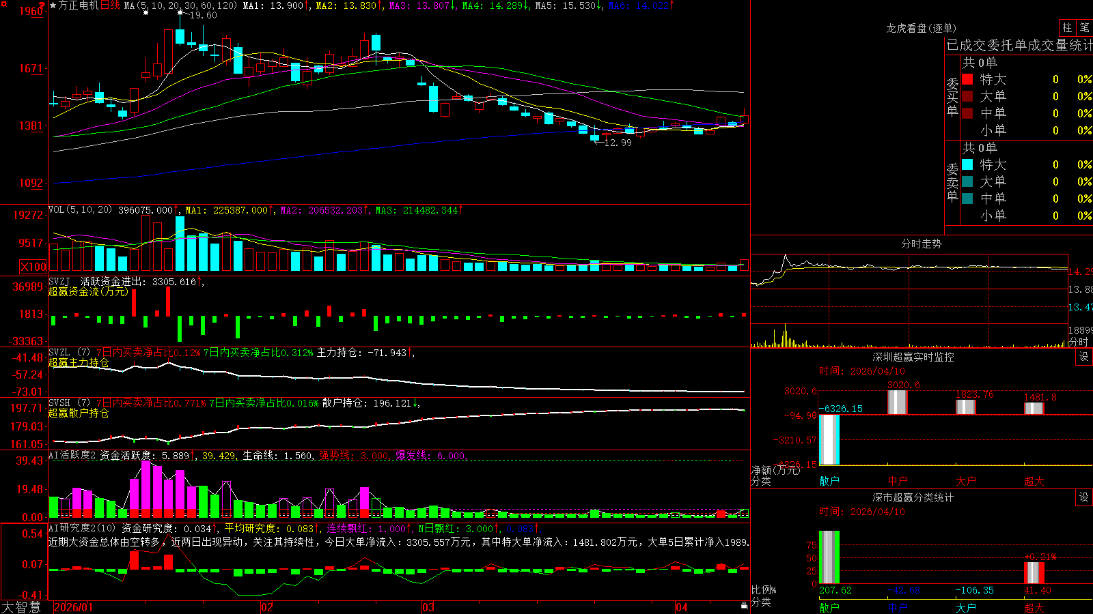Click the 委卖单 vertical section label
The image size is (1093, 614).
(x=952, y=182)
